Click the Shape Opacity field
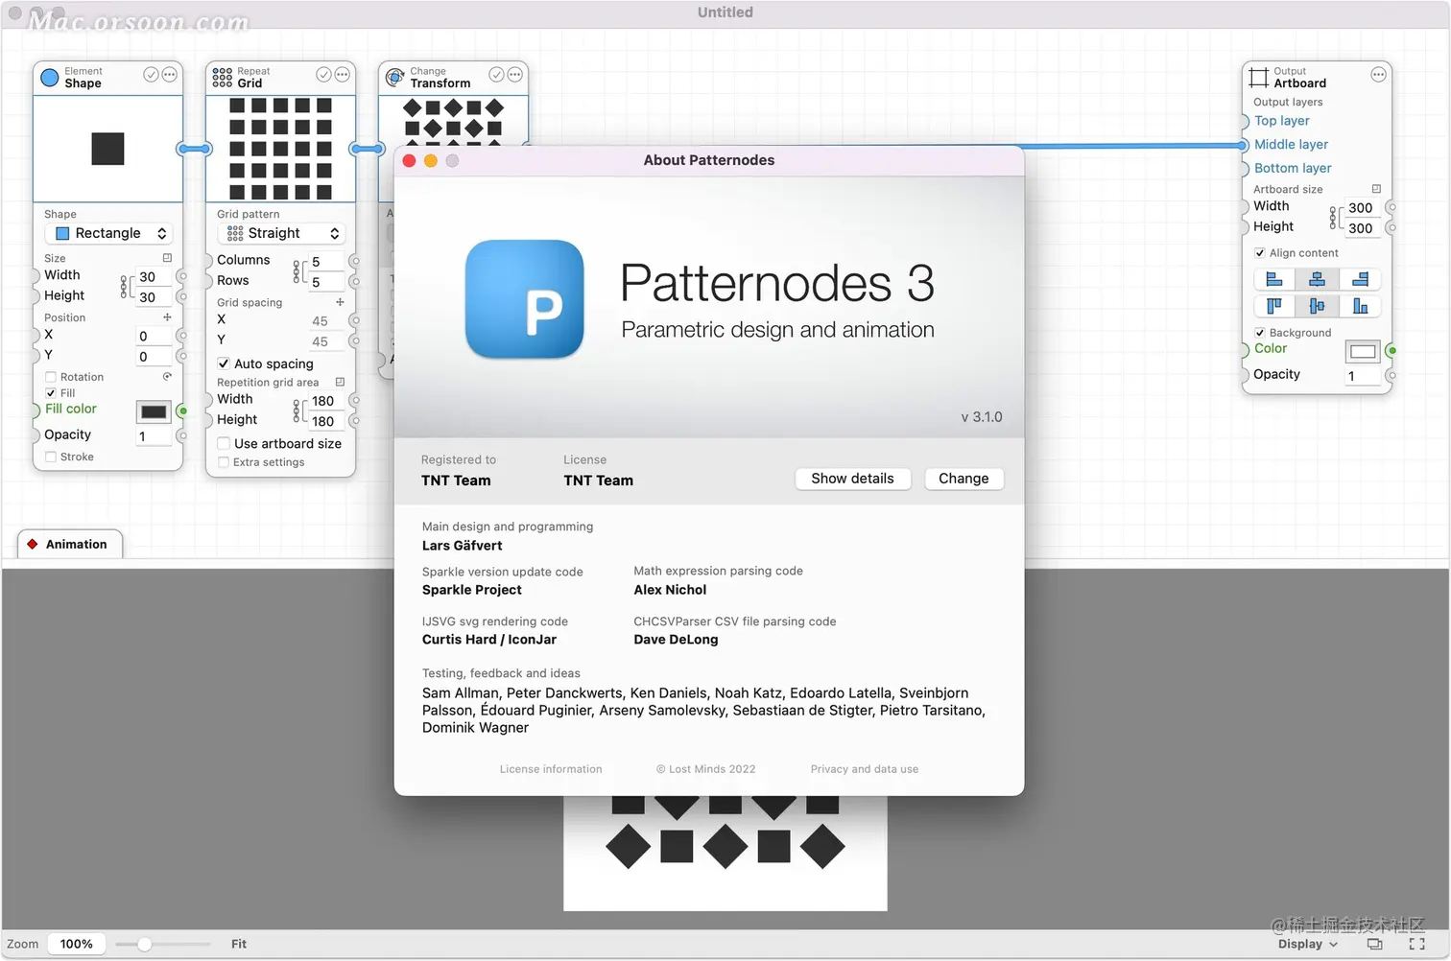The width and height of the screenshot is (1451, 961). click(154, 436)
